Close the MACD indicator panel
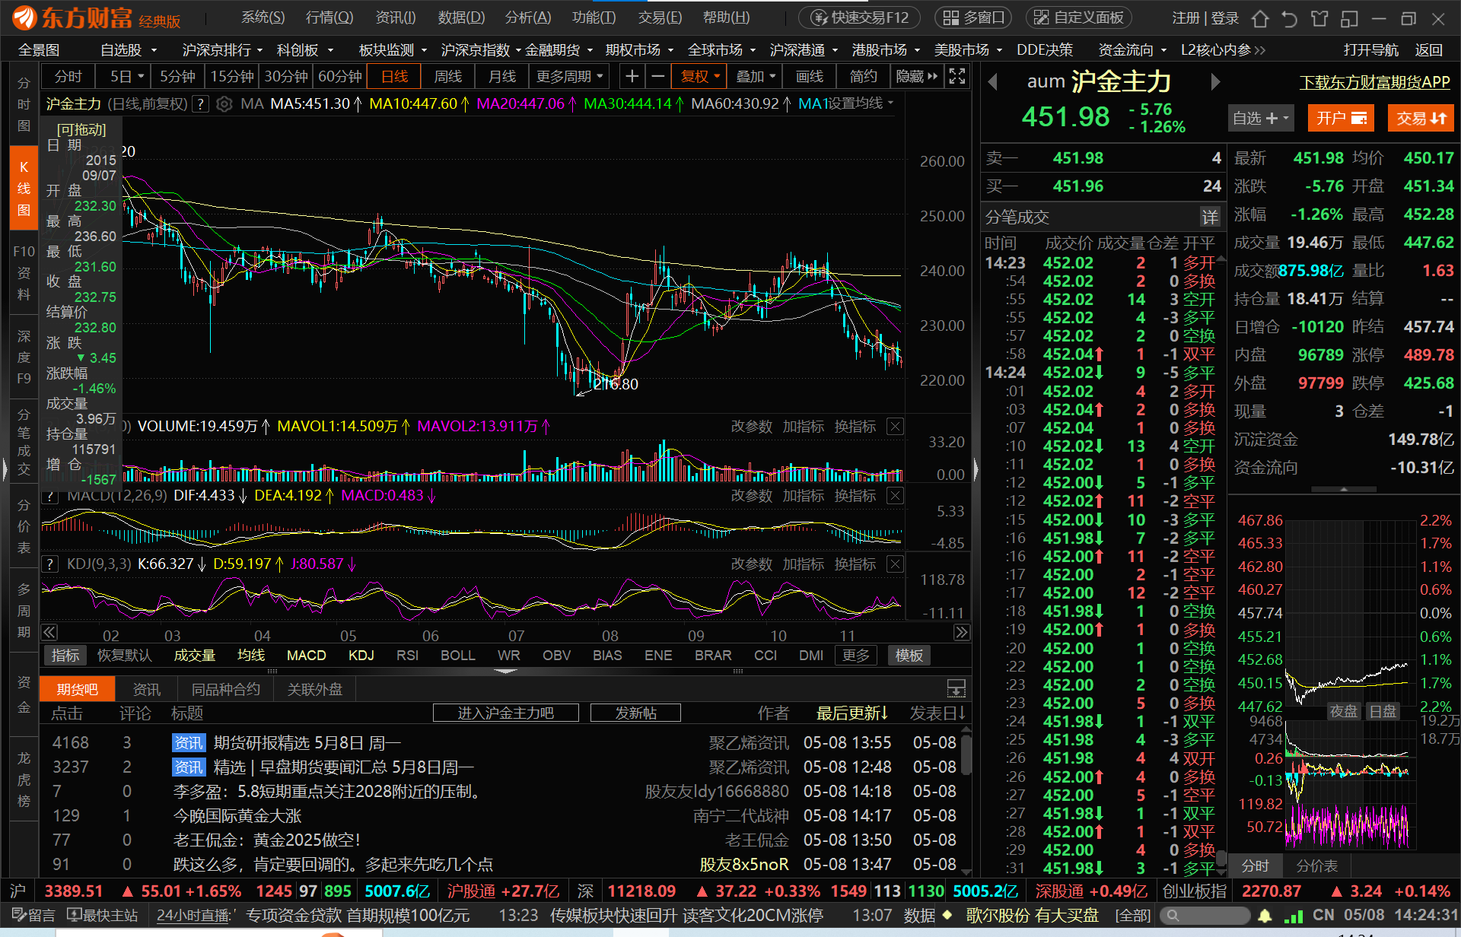Screen dimensions: 1461x937 [x=896, y=496]
